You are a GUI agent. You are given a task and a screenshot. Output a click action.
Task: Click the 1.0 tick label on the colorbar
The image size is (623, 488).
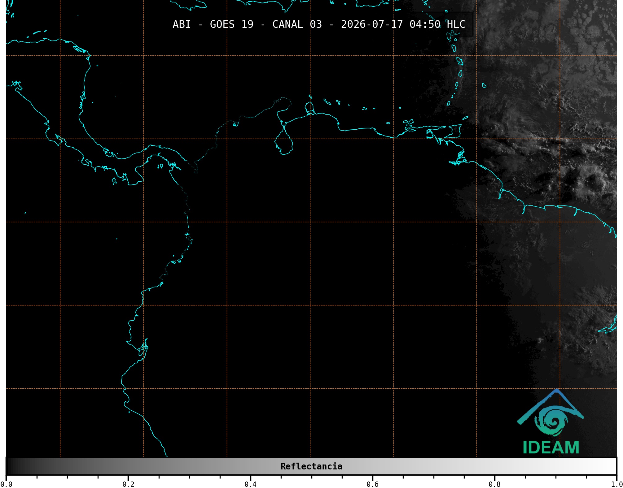(616, 484)
